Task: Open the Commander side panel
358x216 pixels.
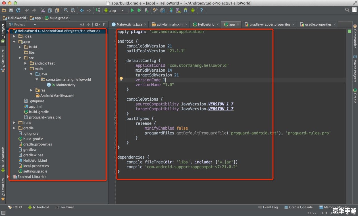Action: coord(355,36)
